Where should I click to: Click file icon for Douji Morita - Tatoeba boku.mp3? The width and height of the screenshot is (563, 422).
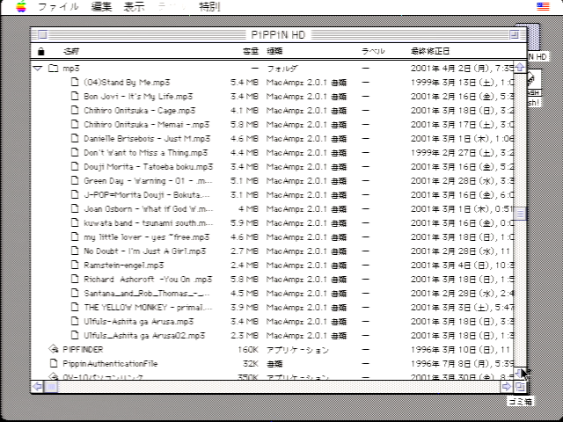tap(75, 166)
